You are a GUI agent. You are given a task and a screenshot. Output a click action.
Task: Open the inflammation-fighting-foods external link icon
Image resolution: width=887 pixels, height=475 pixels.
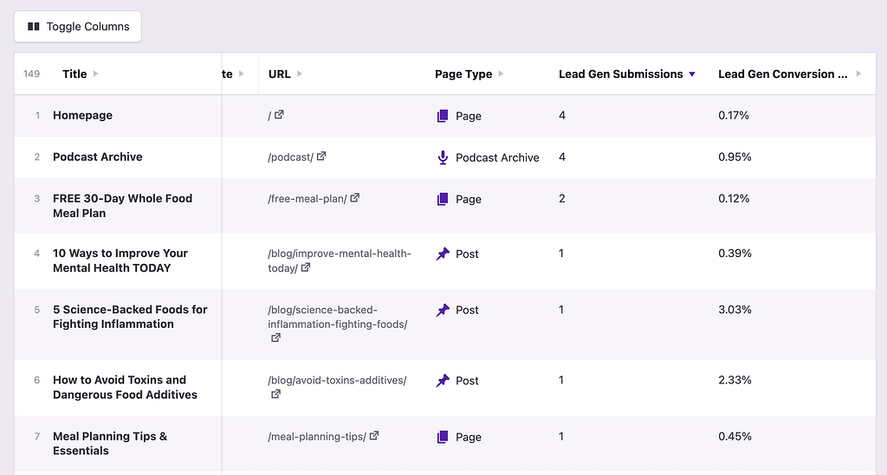(275, 338)
